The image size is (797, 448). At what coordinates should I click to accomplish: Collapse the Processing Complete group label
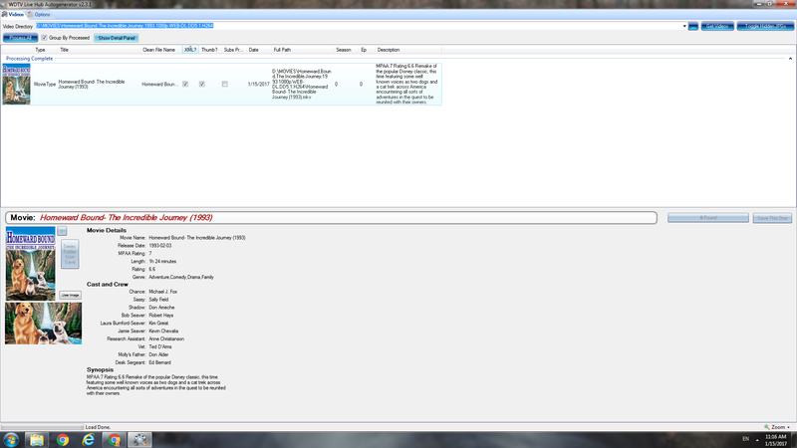(30, 59)
